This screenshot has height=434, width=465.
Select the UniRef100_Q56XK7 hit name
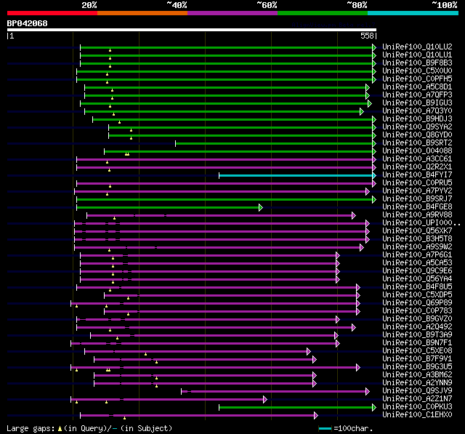click(417, 231)
